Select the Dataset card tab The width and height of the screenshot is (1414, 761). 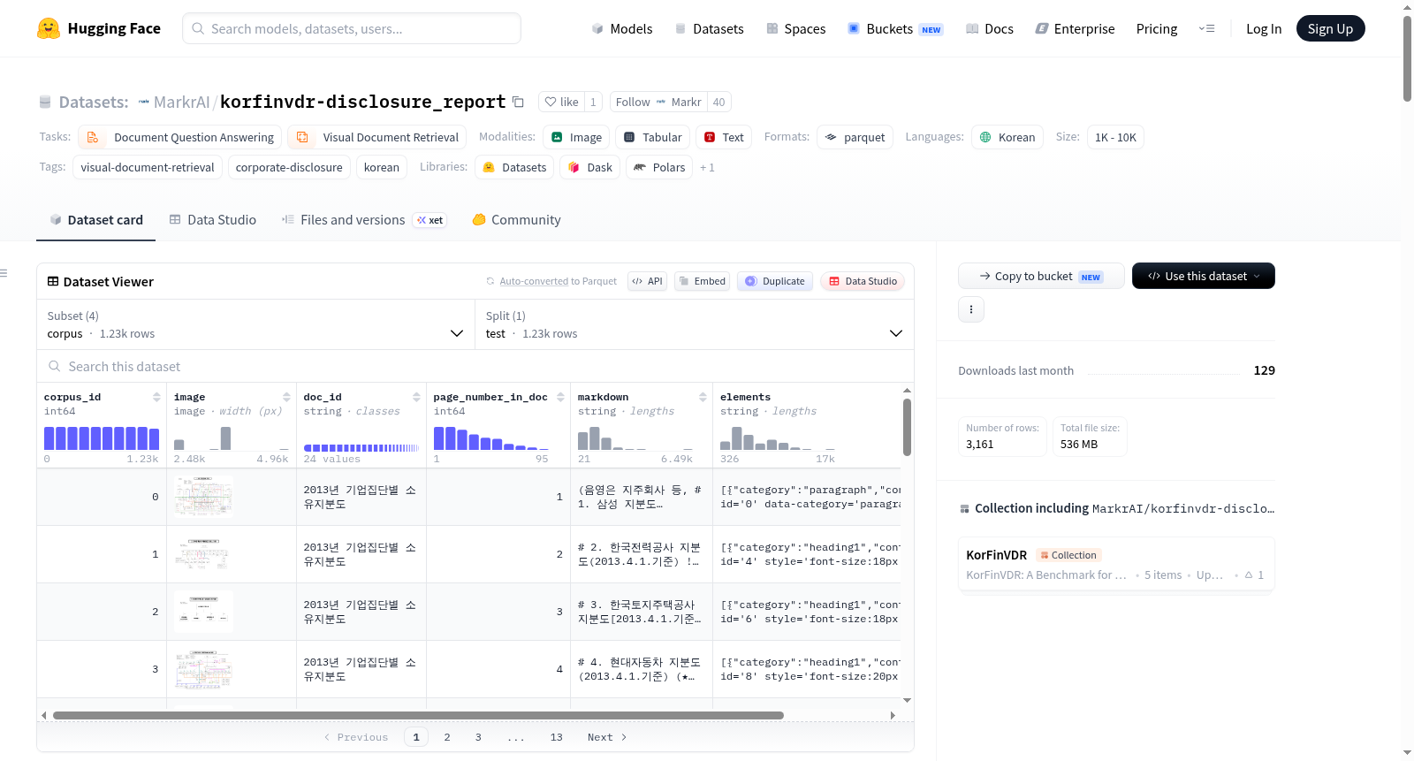pos(96,220)
